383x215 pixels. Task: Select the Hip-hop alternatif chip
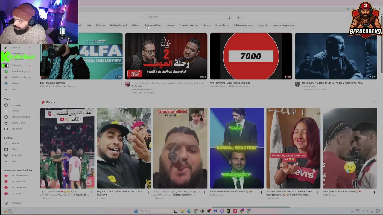pyautogui.click(x=118, y=25)
